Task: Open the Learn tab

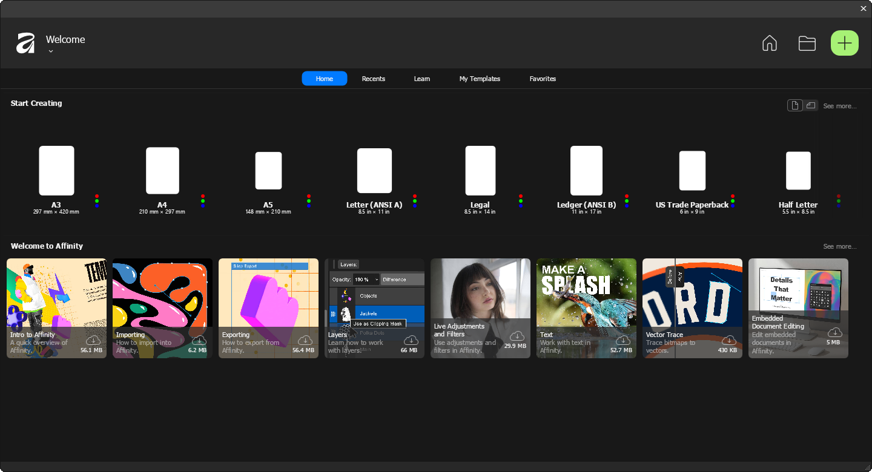Action: point(422,79)
